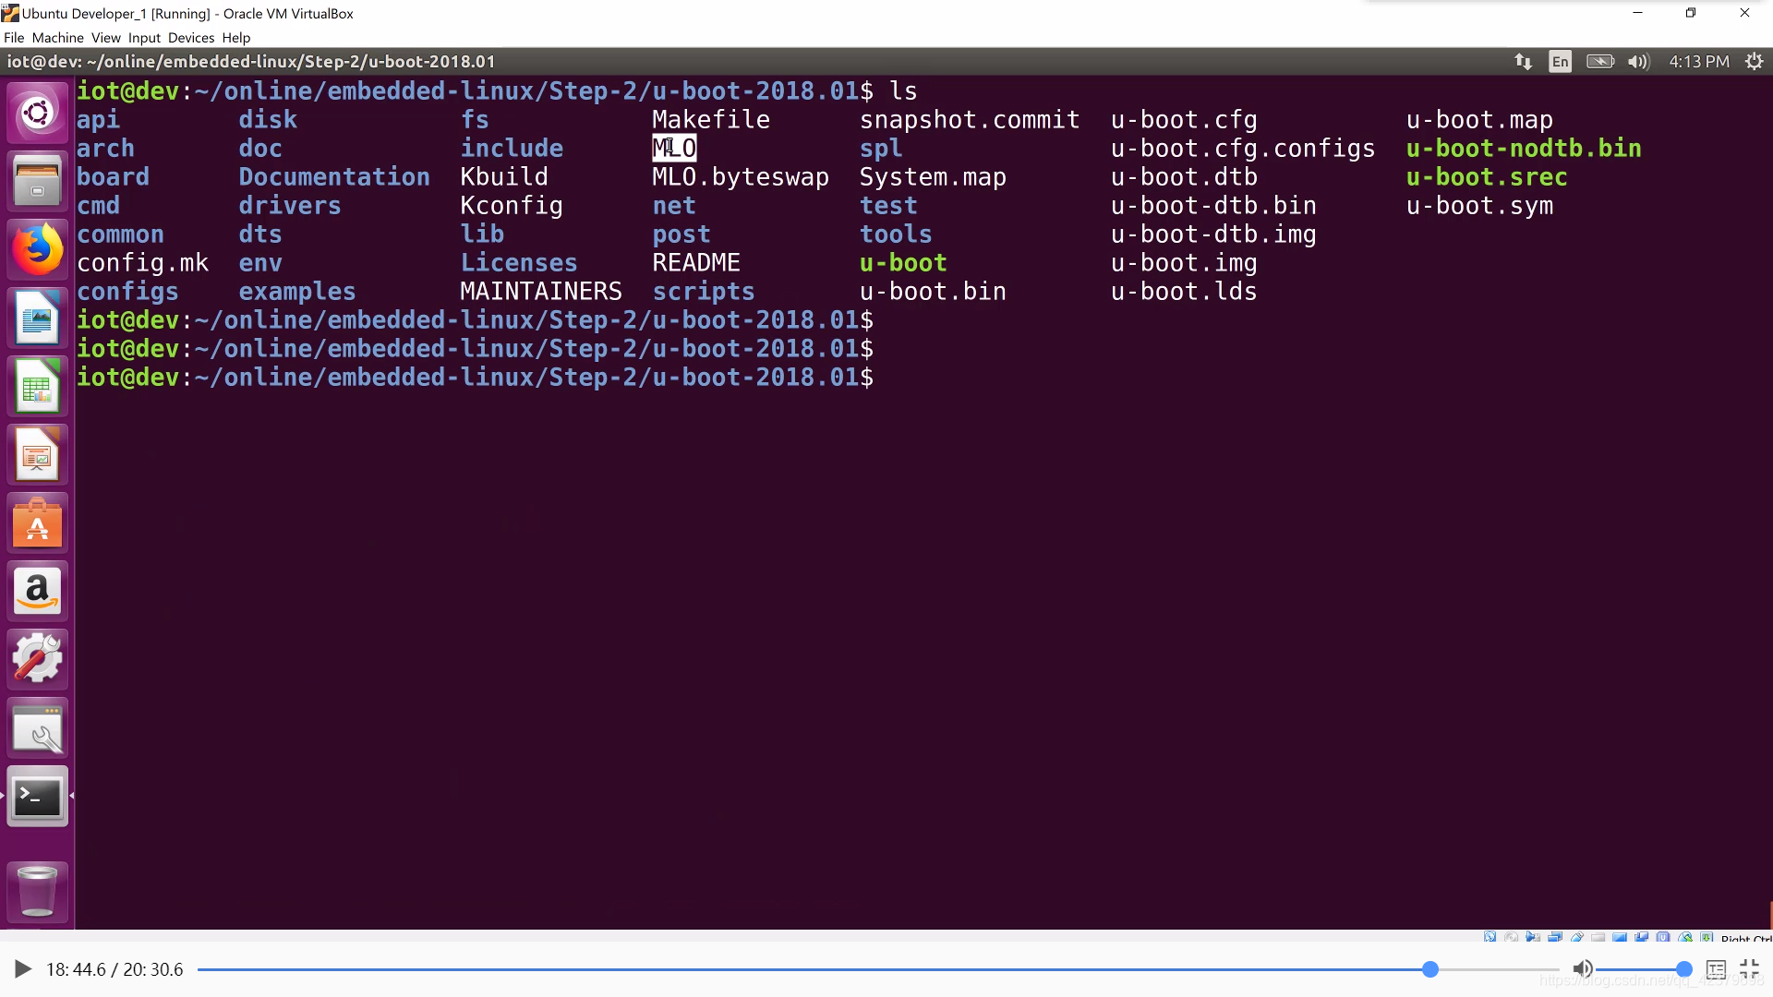Click the MAINTAINERS file name
1773x997 pixels.
541,292
